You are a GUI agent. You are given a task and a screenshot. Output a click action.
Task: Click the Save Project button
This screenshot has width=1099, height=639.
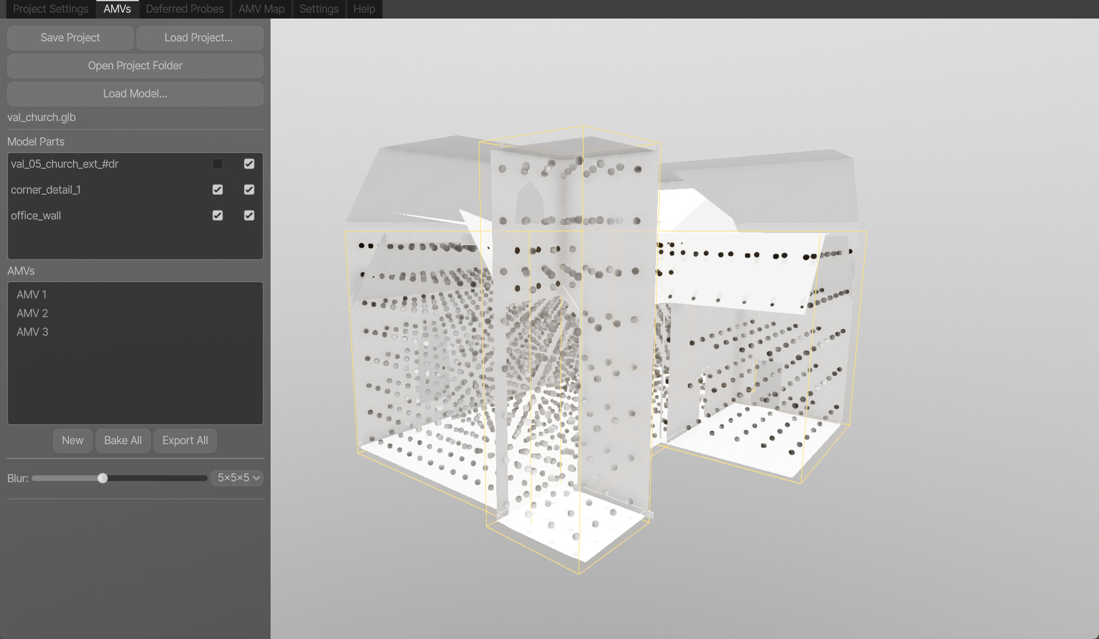click(x=70, y=38)
